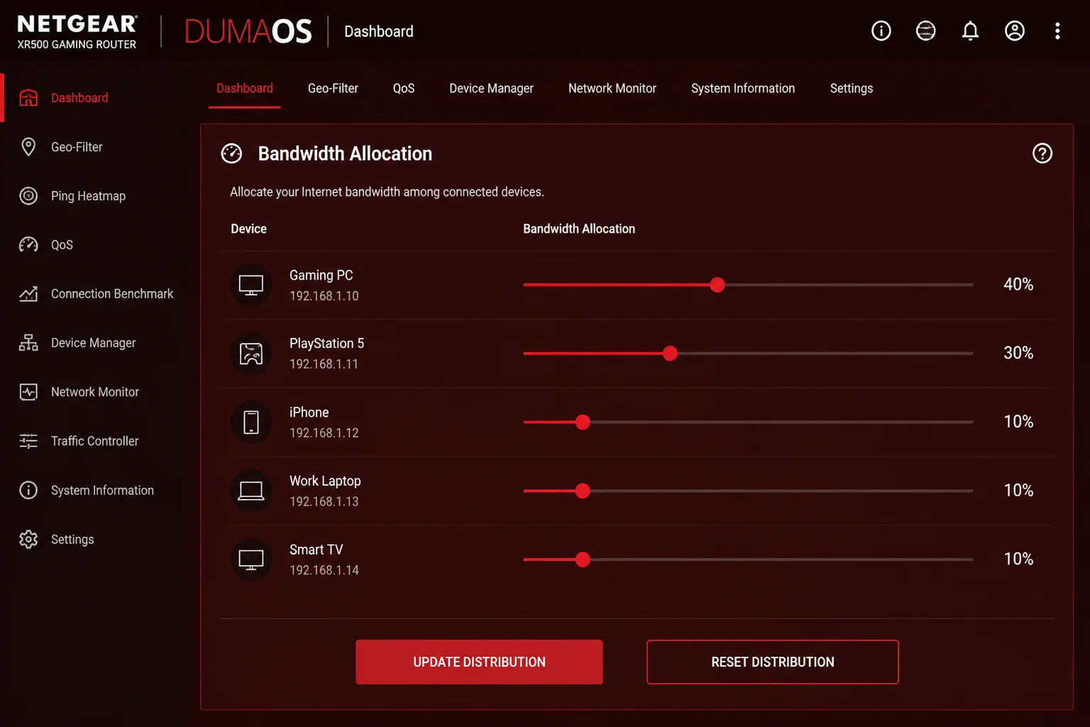Open the System Information top tab
Image resolution: width=1090 pixels, height=727 pixels.
[x=743, y=88]
